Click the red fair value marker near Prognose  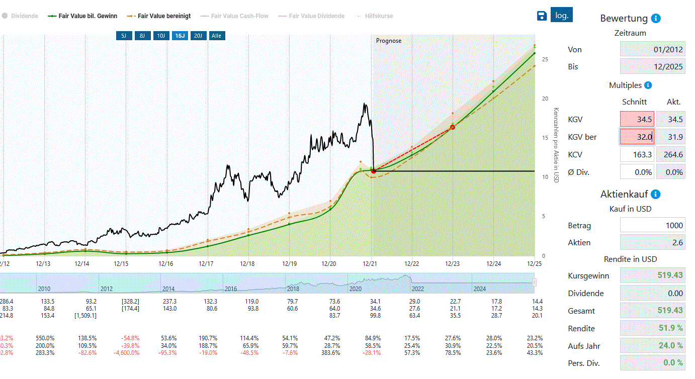coord(374,170)
